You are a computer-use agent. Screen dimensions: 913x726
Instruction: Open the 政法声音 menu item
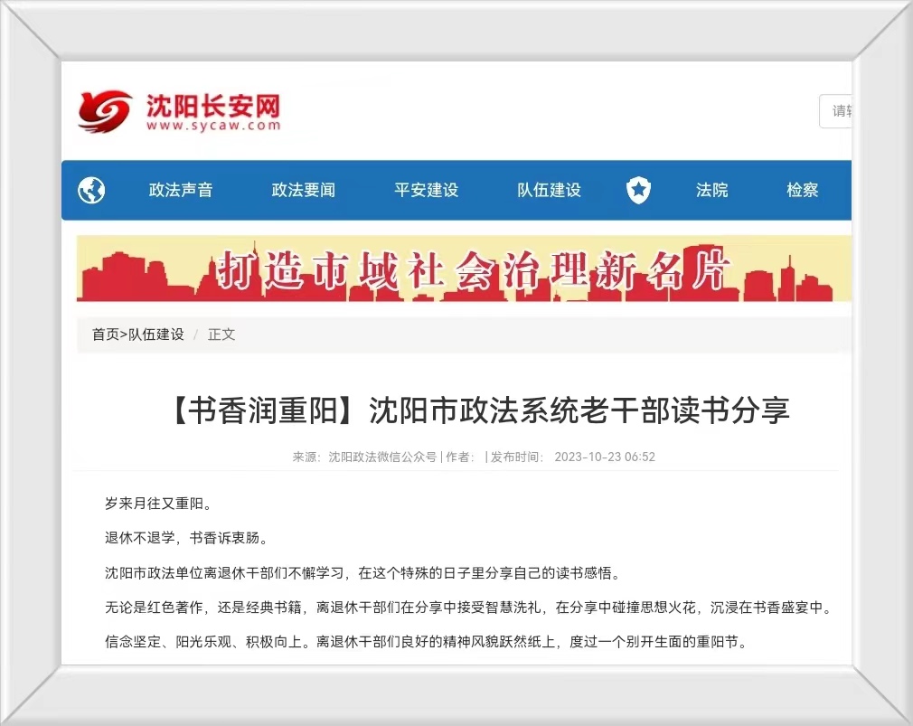[181, 190]
